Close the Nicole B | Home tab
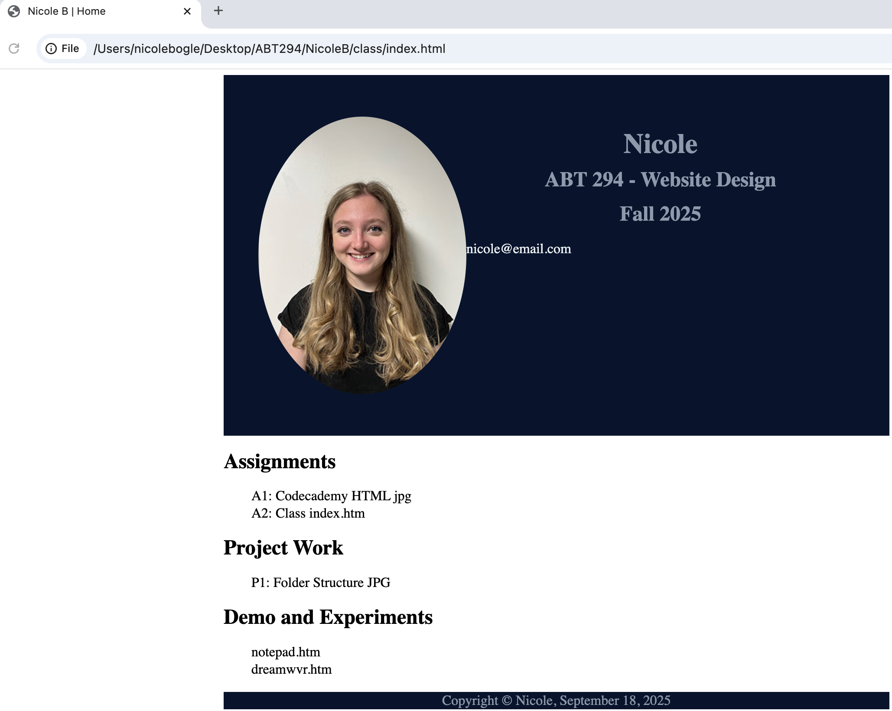The image size is (892, 711). (x=187, y=11)
